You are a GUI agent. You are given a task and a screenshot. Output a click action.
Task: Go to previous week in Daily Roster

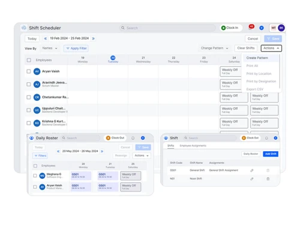[x=58, y=151]
